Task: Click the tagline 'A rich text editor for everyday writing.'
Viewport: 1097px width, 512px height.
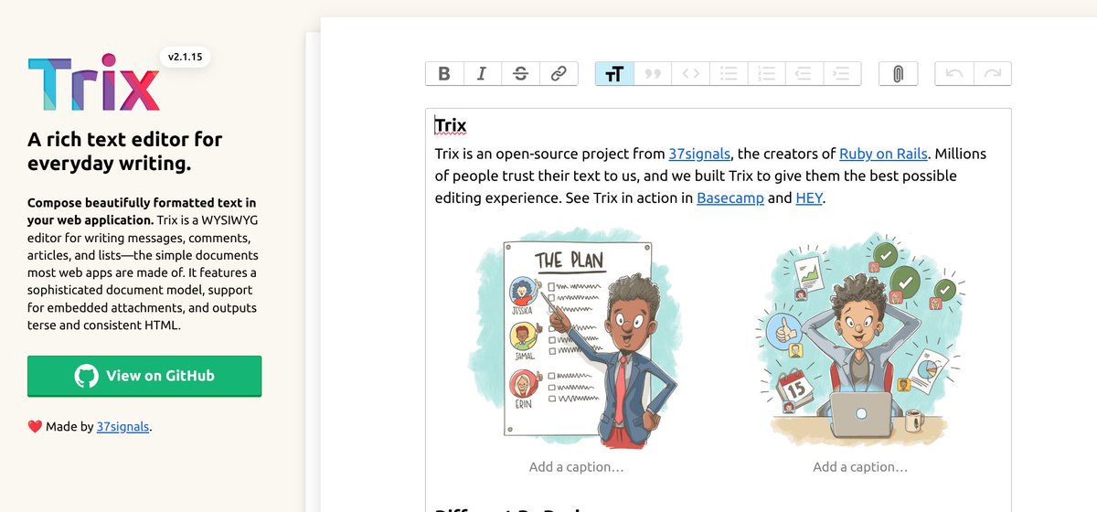Action: tap(125, 152)
